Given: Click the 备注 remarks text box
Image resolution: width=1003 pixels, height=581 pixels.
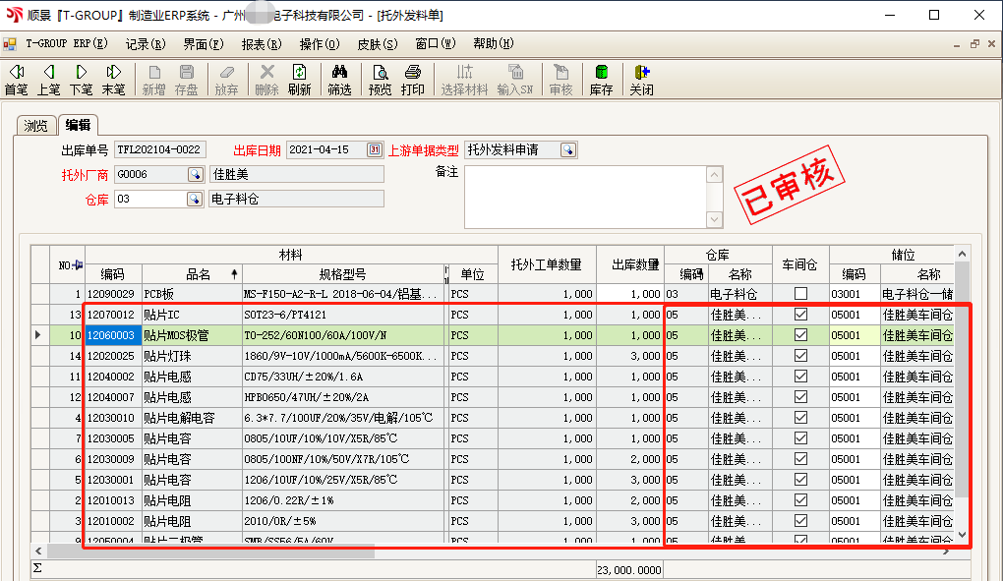Looking at the screenshot, I should click(584, 197).
